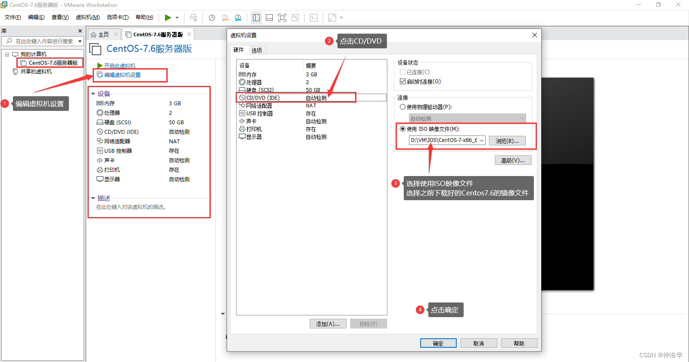The height and width of the screenshot is (362, 689).
Task: Select 显示器 row in hardware list
Action: (x=312, y=137)
